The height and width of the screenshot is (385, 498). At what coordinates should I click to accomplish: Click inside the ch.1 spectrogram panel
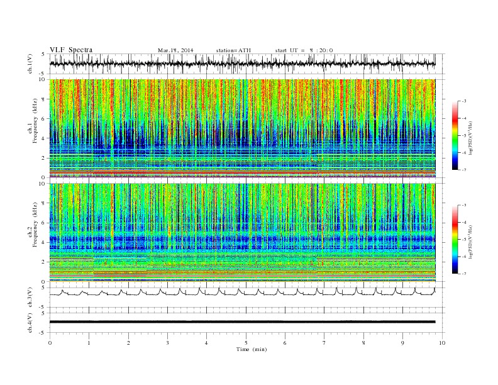pos(242,128)
